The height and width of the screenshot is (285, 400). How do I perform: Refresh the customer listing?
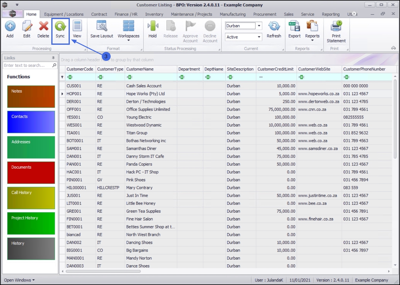click(274, 29)
